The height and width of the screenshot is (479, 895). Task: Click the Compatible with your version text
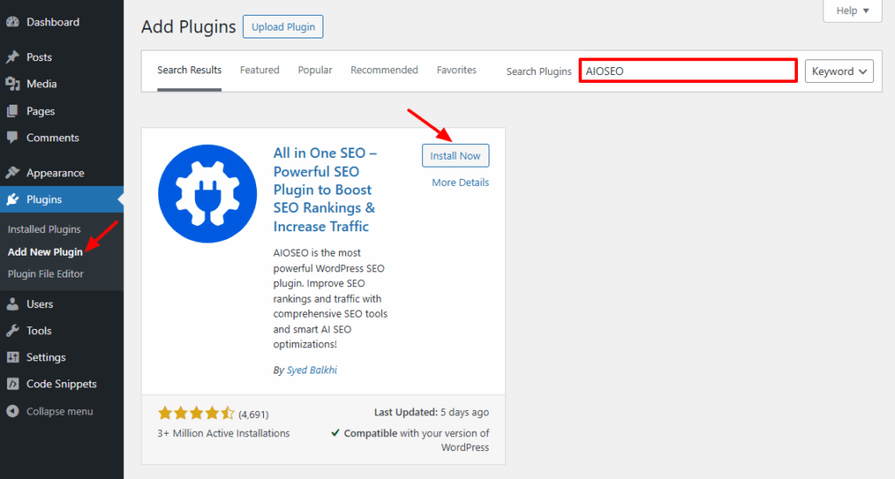(x=416, y=441)
